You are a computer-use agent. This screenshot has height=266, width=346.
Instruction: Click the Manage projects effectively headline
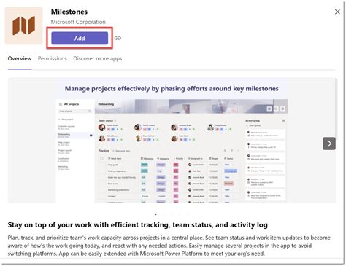[172, 89]
